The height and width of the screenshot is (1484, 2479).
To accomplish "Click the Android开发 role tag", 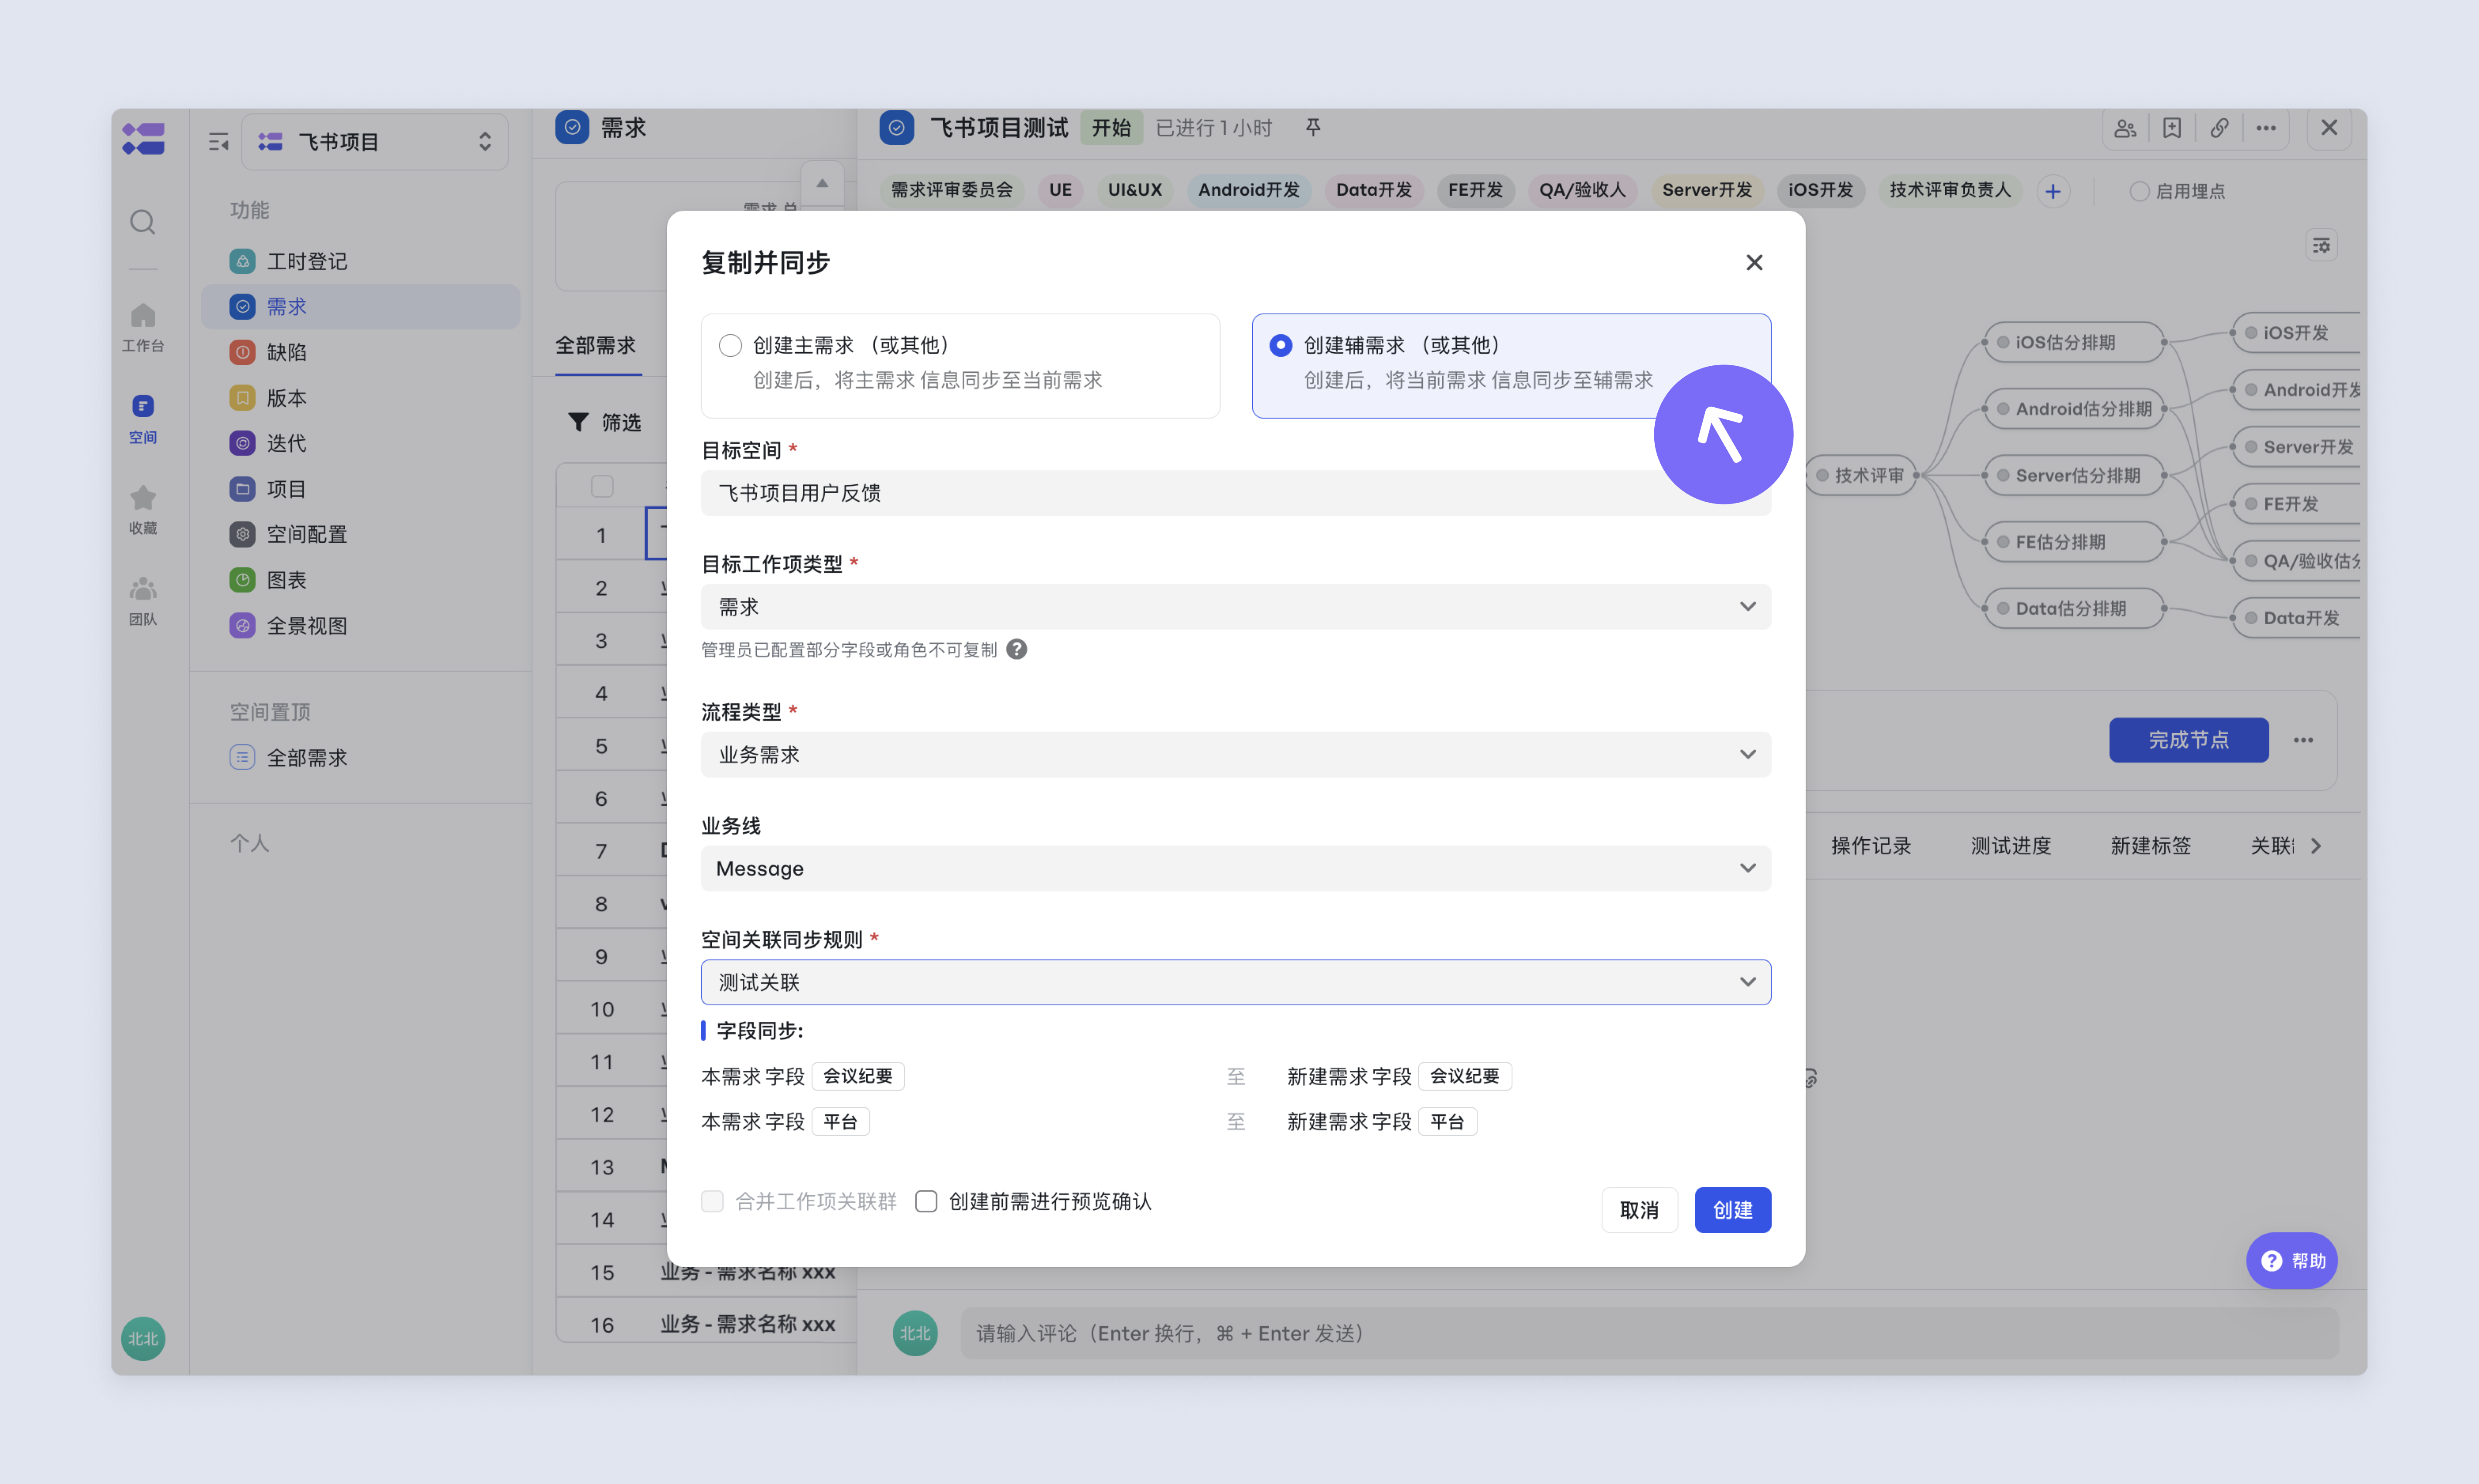I will (x=1249, y=190).
